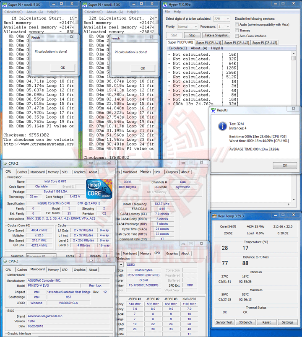Screen dimensions: 302x337
Task: Click Hyper PI log scroll down arrow
Action: pos(294,200)
